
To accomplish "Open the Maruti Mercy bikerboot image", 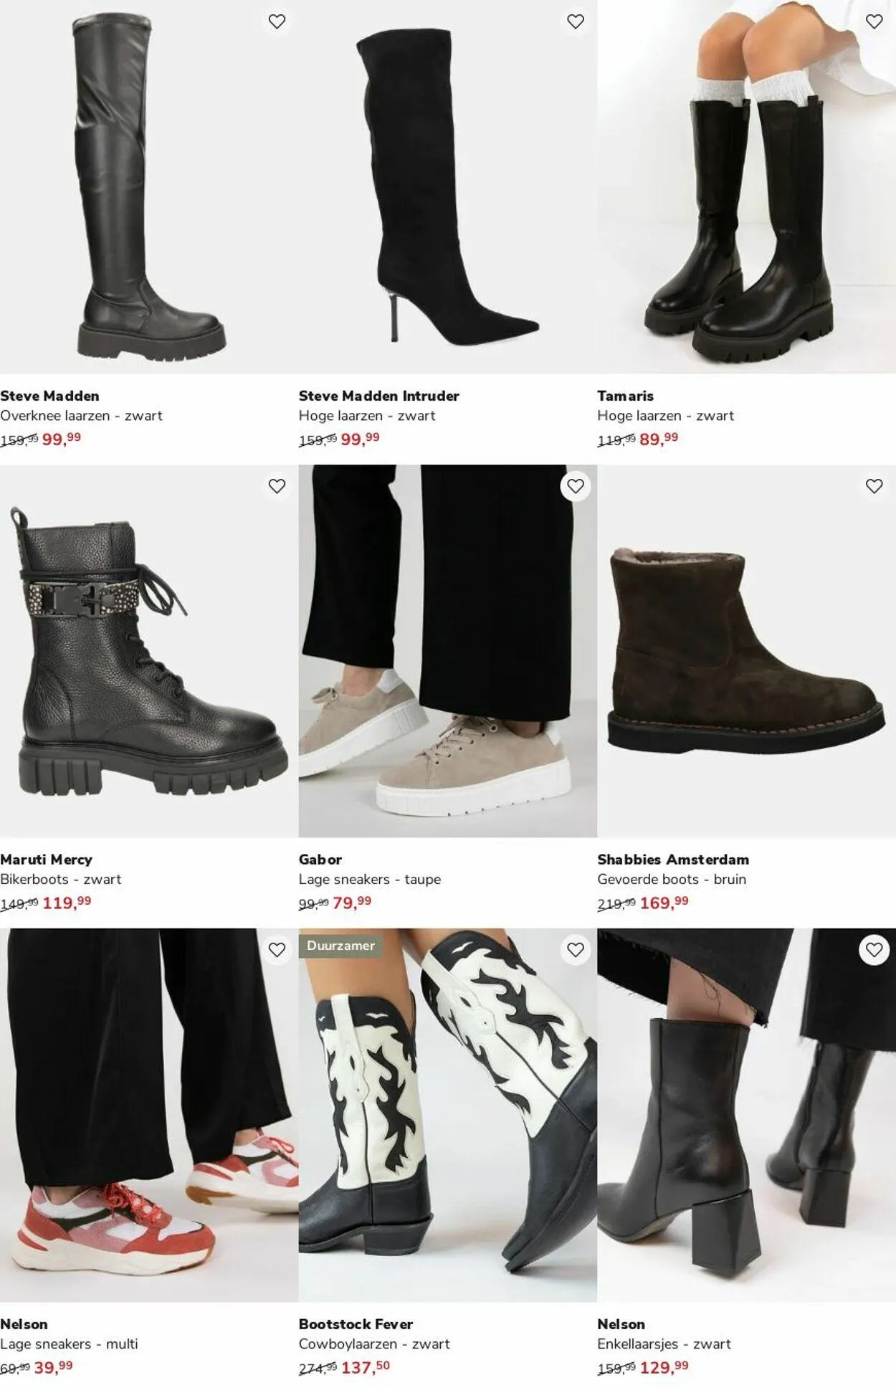I will coord(149,651).
